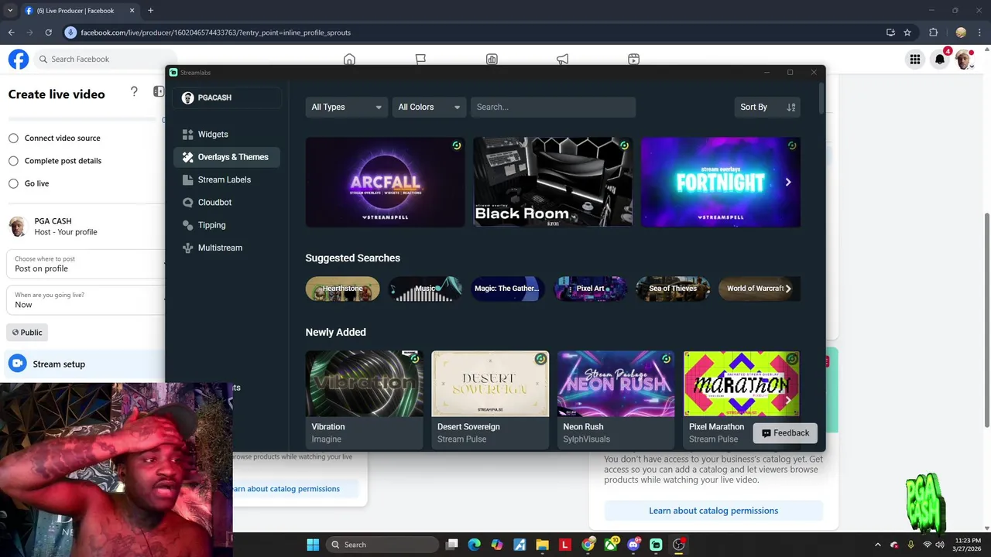The width and height of the screenshot is (991, 557).
Task: Click the browser back arrow
Action: [11, 32]
